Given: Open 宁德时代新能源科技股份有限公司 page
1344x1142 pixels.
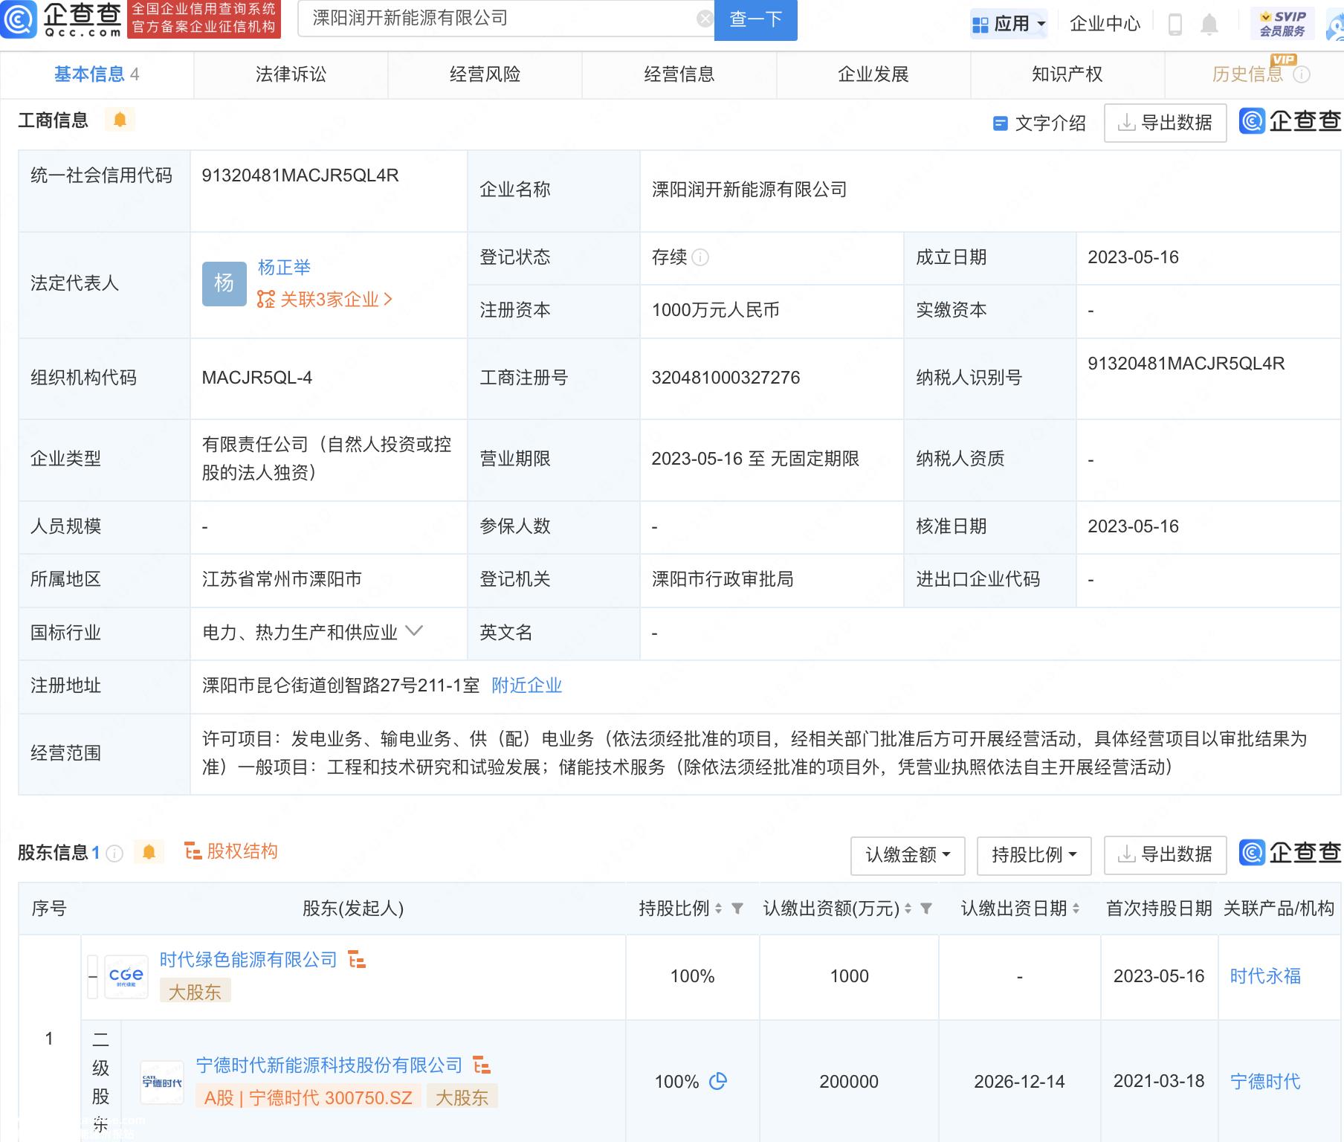Looking at the screenshot, I should [329, 1065].
